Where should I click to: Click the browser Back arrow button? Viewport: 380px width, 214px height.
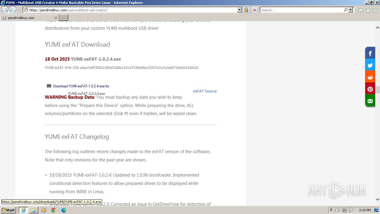pyautogui.click(x=5, y=10)
